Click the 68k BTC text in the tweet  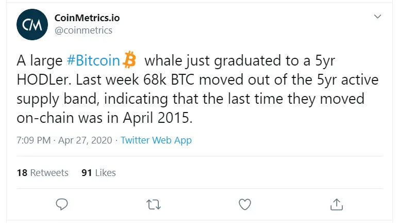point(169,79)
